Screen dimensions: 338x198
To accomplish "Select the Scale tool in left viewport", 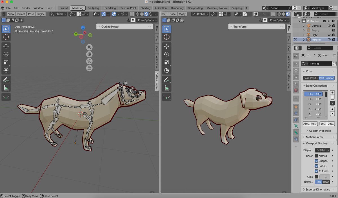I will 6,62.
